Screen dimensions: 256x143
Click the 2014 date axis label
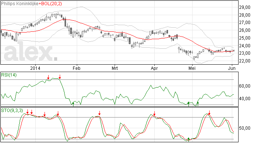35,68
